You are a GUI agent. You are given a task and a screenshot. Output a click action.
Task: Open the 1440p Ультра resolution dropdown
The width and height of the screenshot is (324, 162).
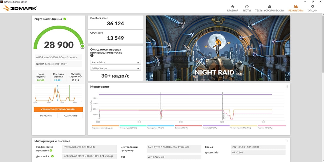point(115,68)
